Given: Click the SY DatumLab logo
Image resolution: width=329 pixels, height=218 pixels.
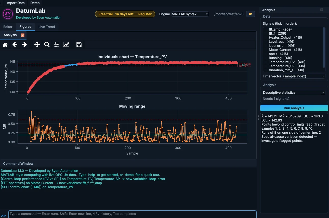Looking at the screenshot, I should click(8, 13).
